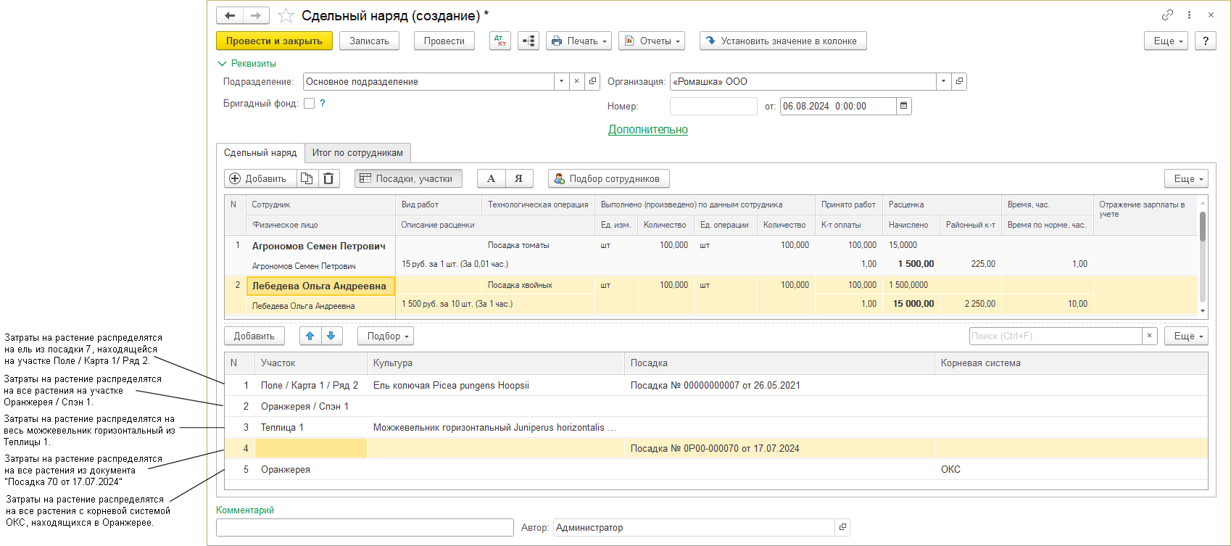Collapse the Реквизиты section

(247, 63)
